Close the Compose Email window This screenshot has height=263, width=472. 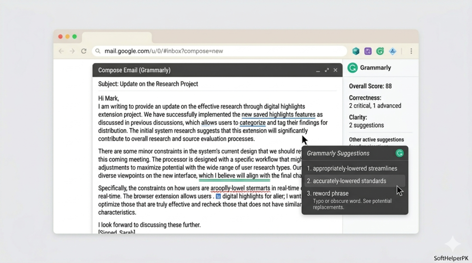point(336,70)
